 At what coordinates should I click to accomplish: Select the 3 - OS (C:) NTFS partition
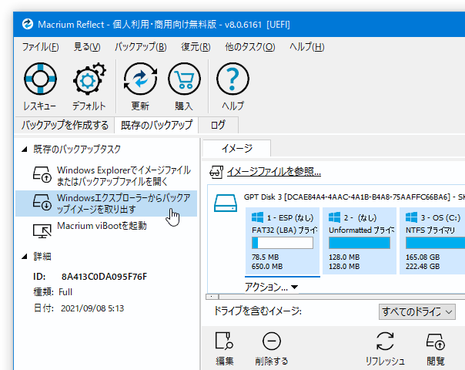pyautogui.click(x=432, y=240)
